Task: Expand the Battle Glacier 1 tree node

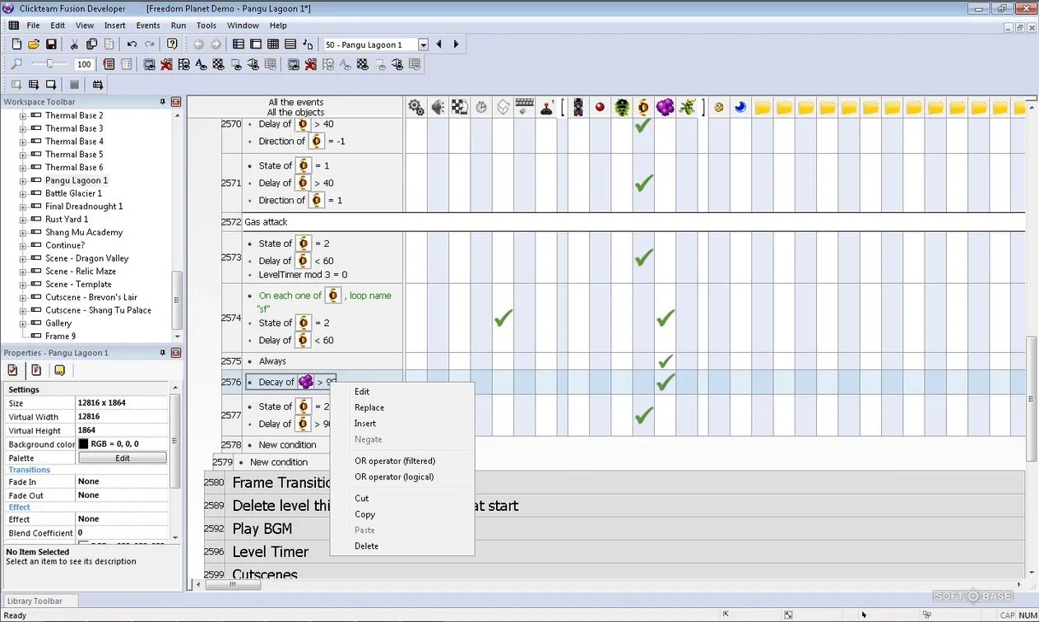Action: [23, 193]
